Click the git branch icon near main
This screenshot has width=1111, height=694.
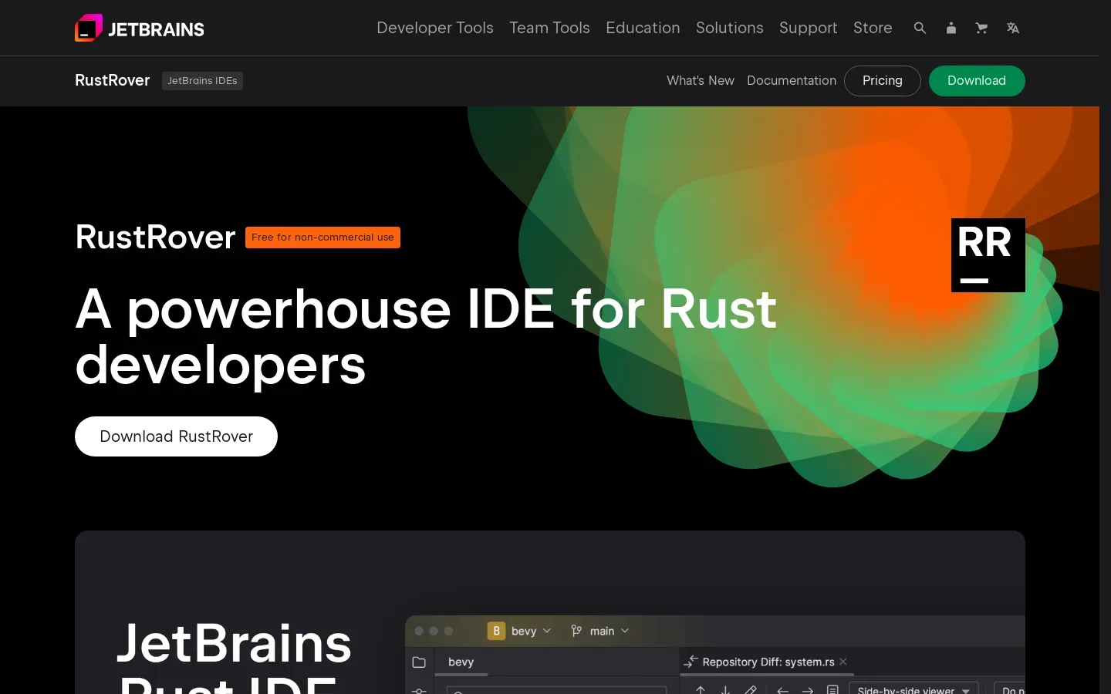[576, 631]
